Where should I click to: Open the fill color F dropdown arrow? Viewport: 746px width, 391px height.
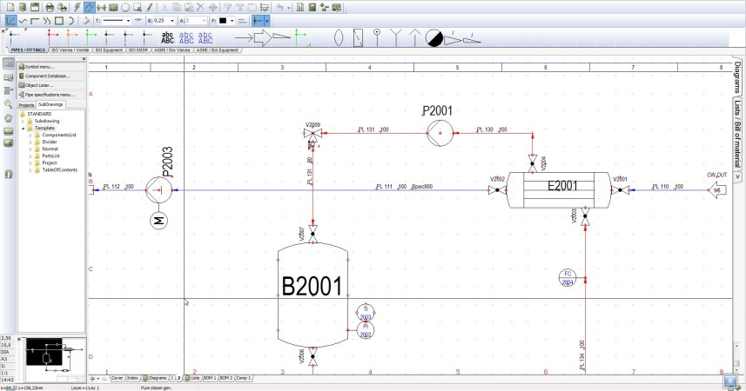tap(232, 21)
